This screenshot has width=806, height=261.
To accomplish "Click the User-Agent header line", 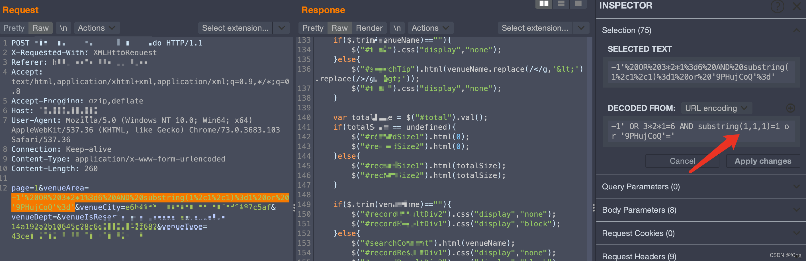I will point(146,130).
